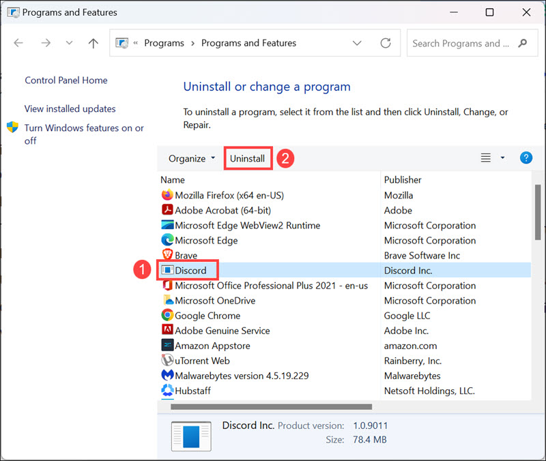The image size is (546, 461).
Task: Click the uTorrent Web icon
Action: [x=167, y=360]
